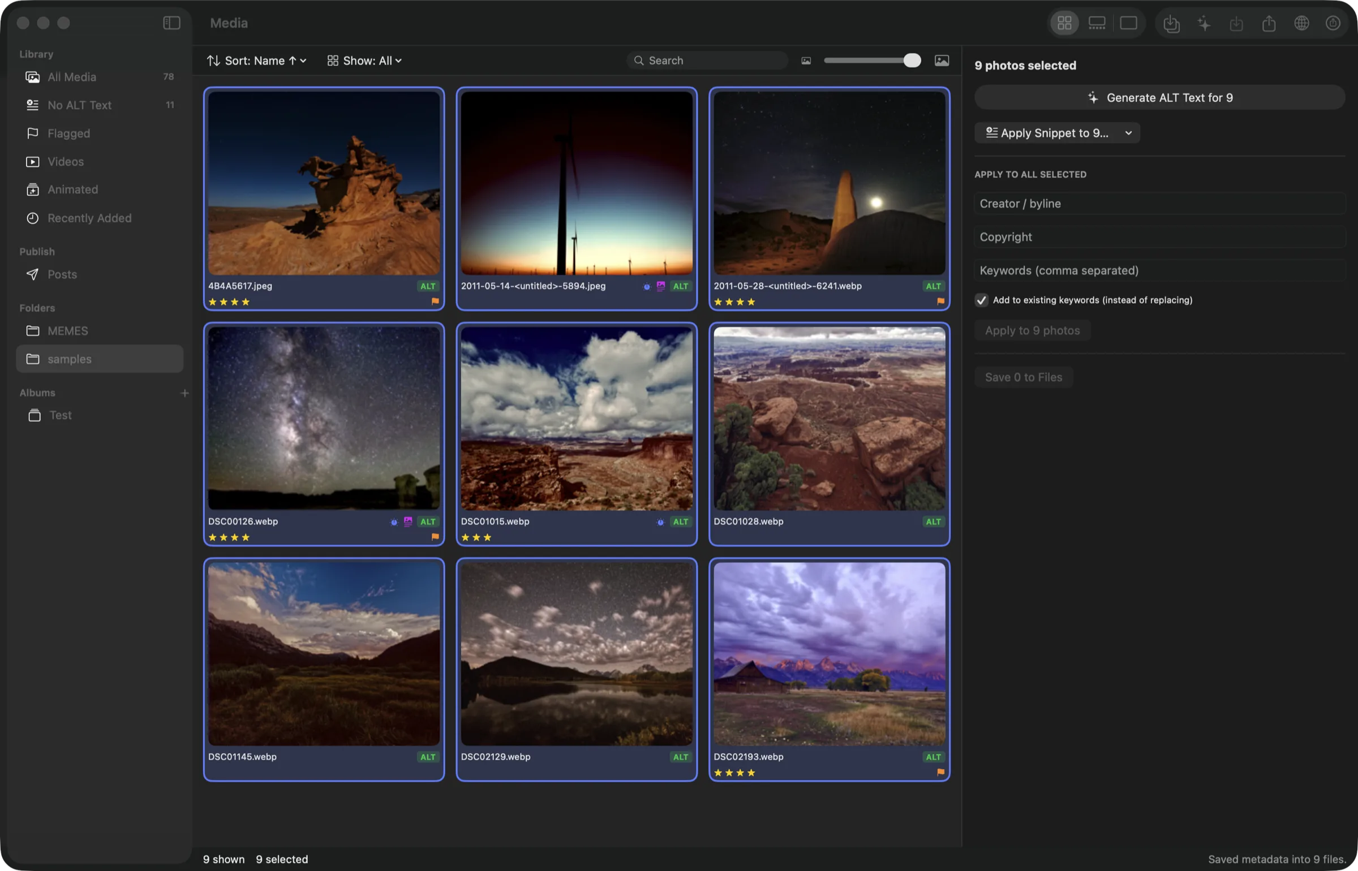Click the '9 selected' status text
The width and height of the screenshot is (1358, 871).
[282, 859]
